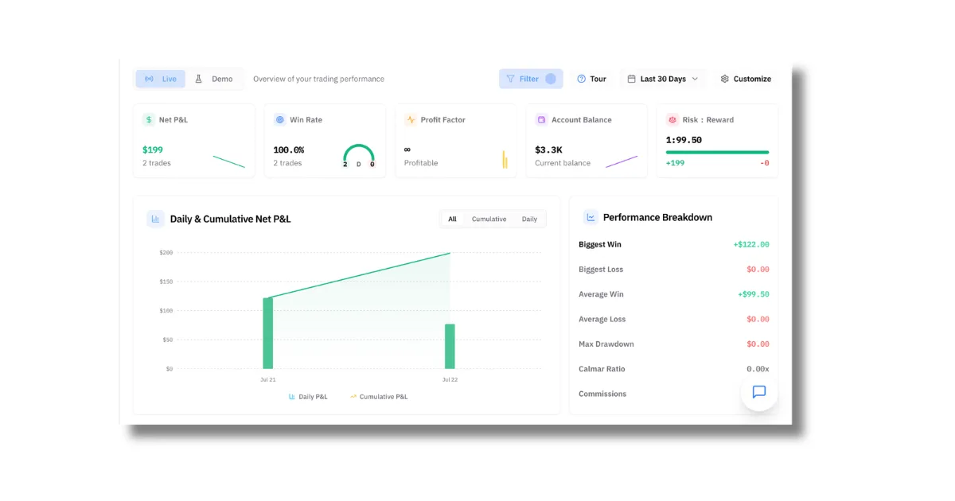The image size is (955, 501).
Task: Click the gear icon on Customize
Action: tap(725, 79)
